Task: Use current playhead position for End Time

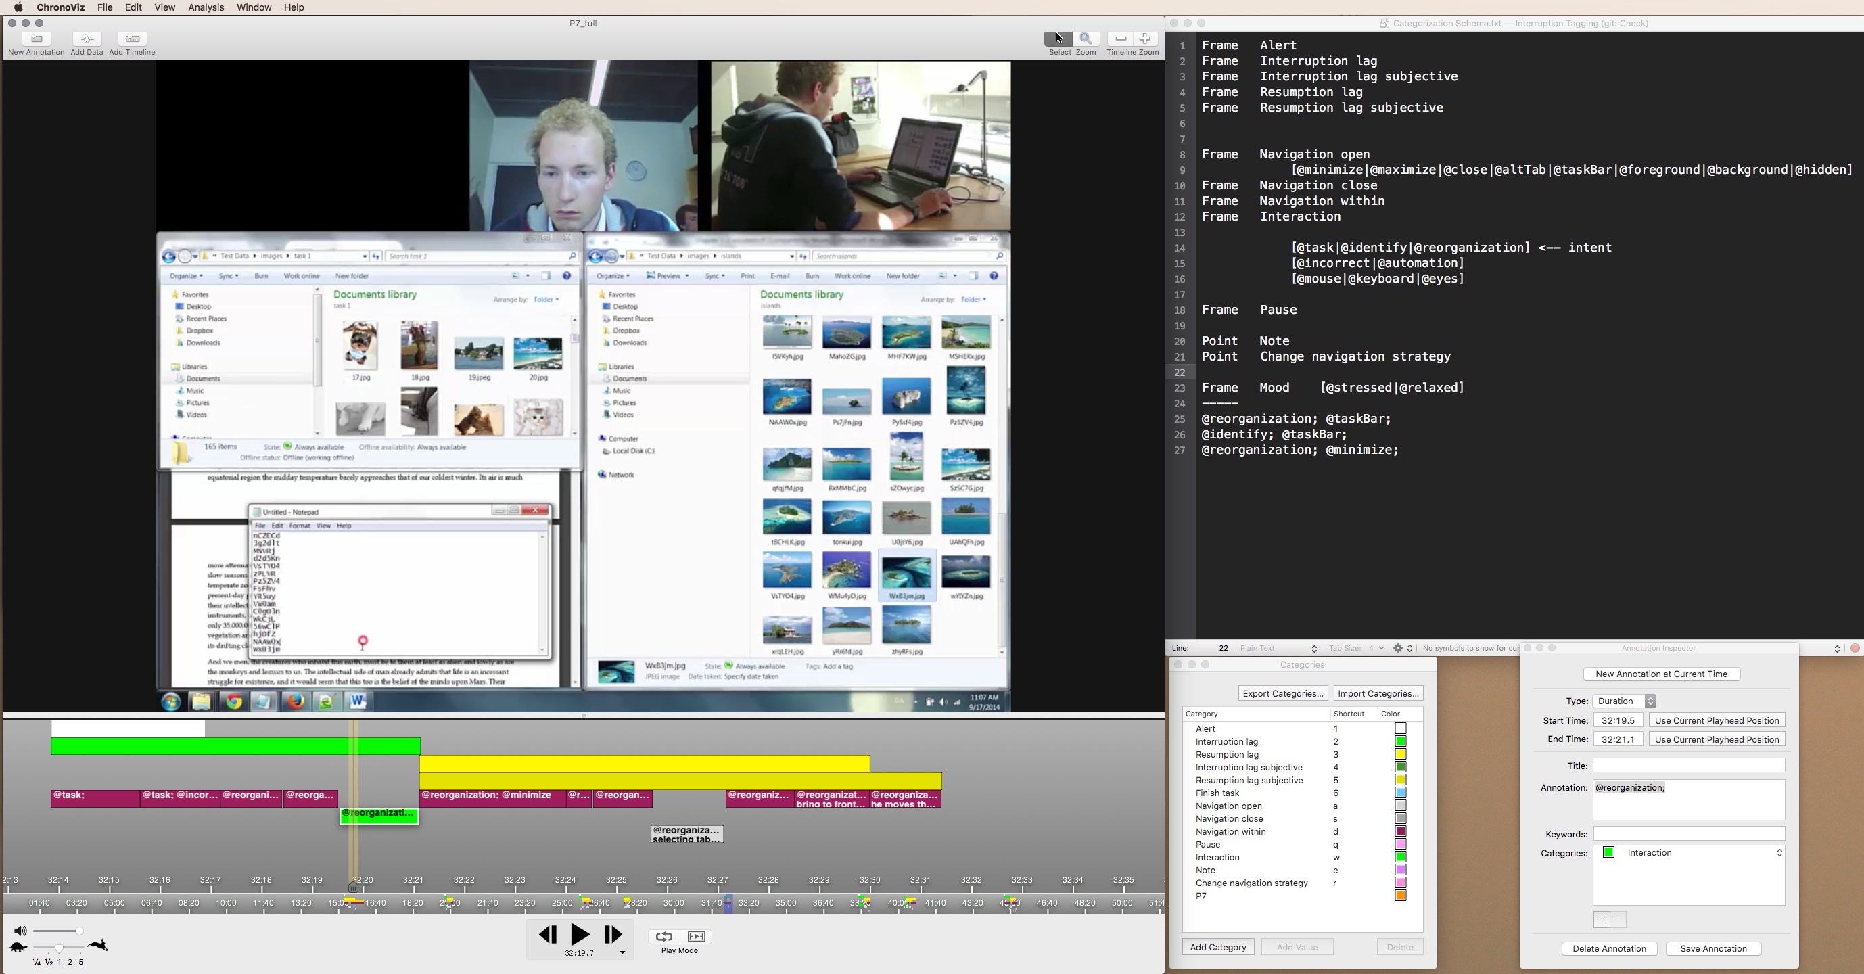Action: pos(1717,739)
